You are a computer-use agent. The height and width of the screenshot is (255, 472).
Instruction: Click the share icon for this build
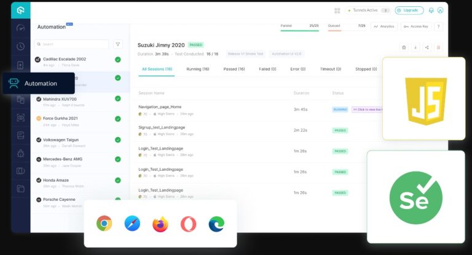point(426,47)
